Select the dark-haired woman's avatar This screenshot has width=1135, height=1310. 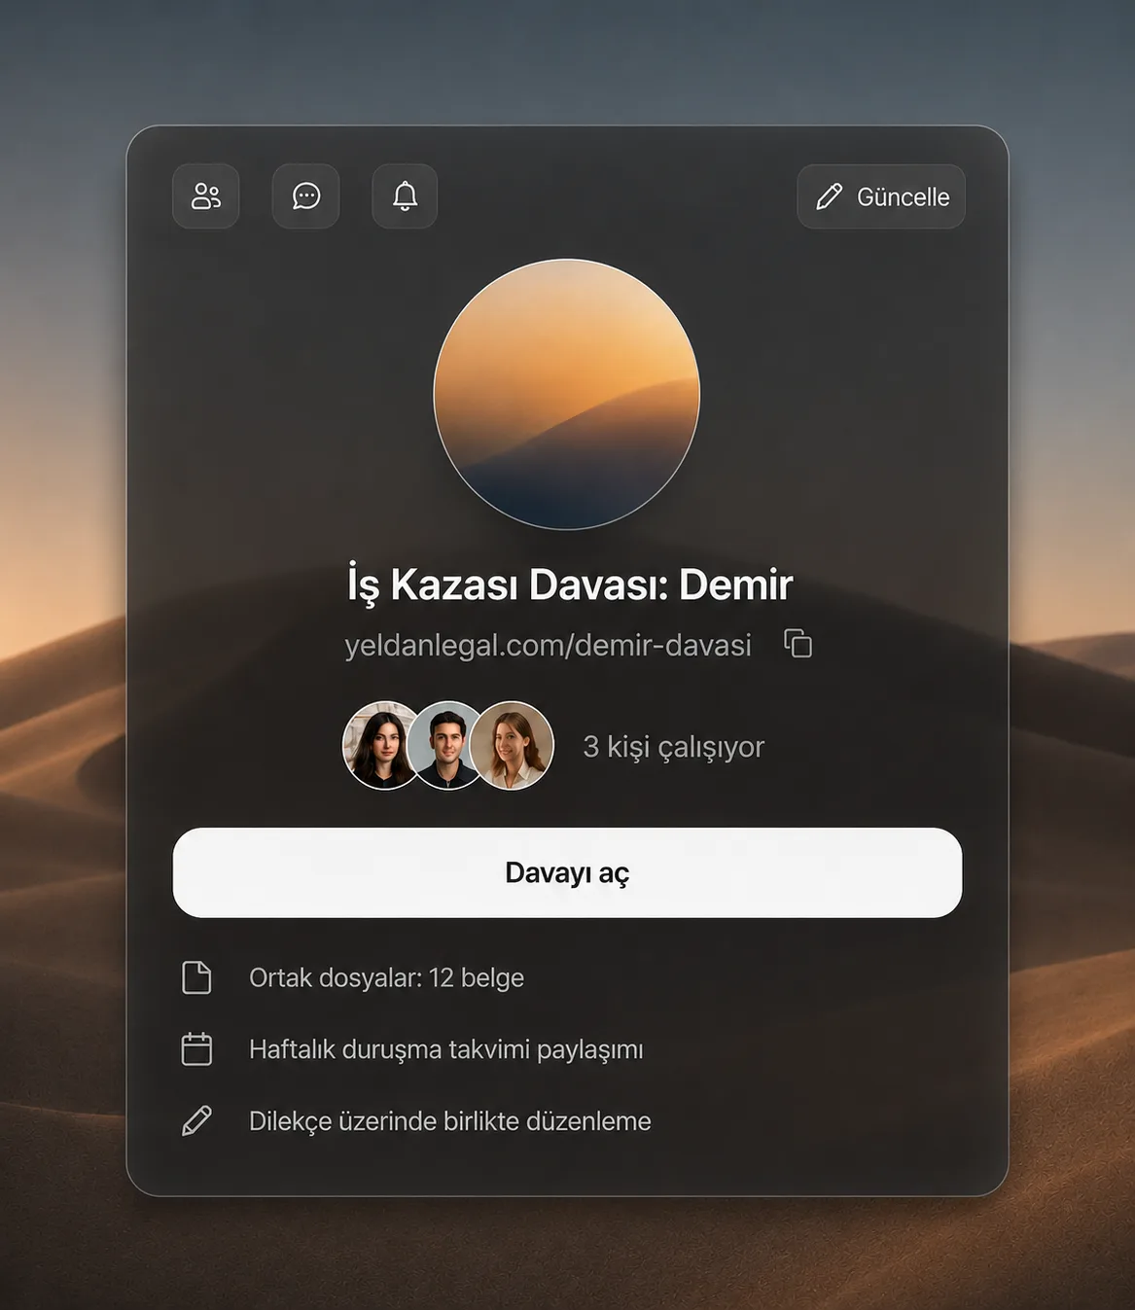[380, 745]
